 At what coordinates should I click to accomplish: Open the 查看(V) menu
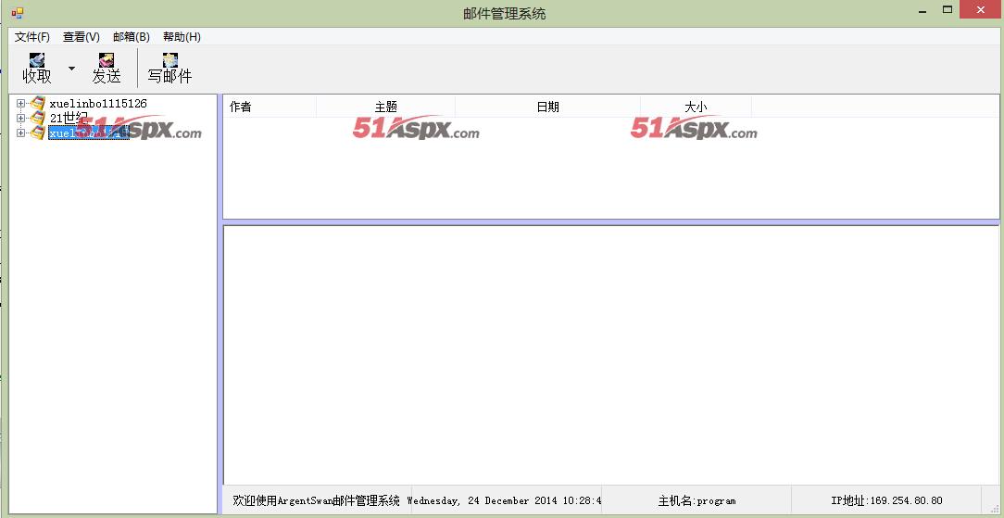point(82,37)
